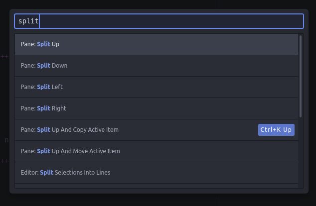Click the "Pane:" prefix of Split Right row

[28, 108]
